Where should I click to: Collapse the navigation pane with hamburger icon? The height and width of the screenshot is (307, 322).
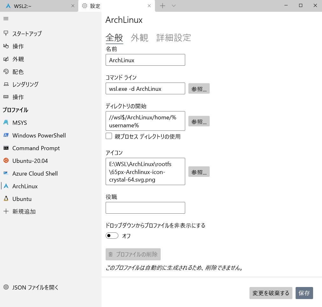coord(6,18)
